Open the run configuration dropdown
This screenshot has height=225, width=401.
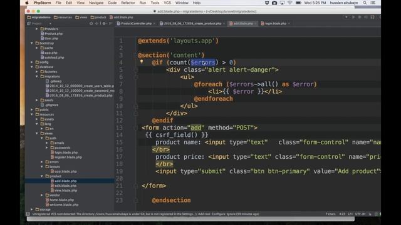point(346,17)
